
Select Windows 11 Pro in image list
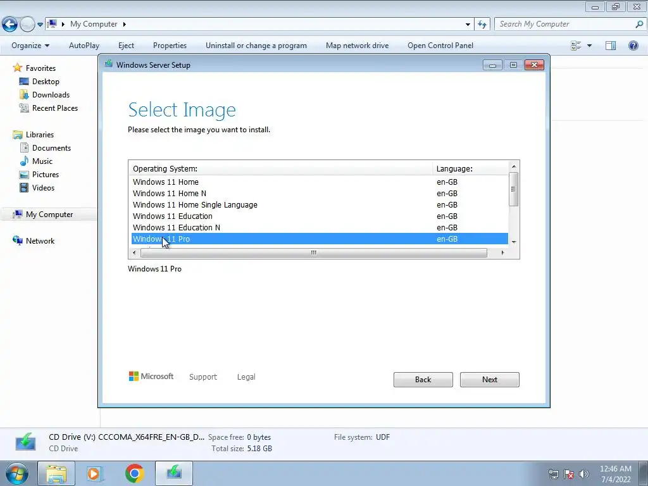[320, 239]
